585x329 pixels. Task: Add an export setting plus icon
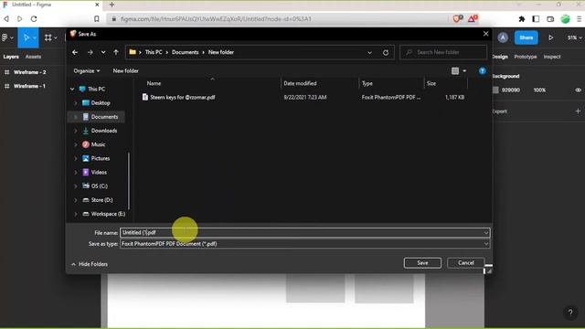578,111
